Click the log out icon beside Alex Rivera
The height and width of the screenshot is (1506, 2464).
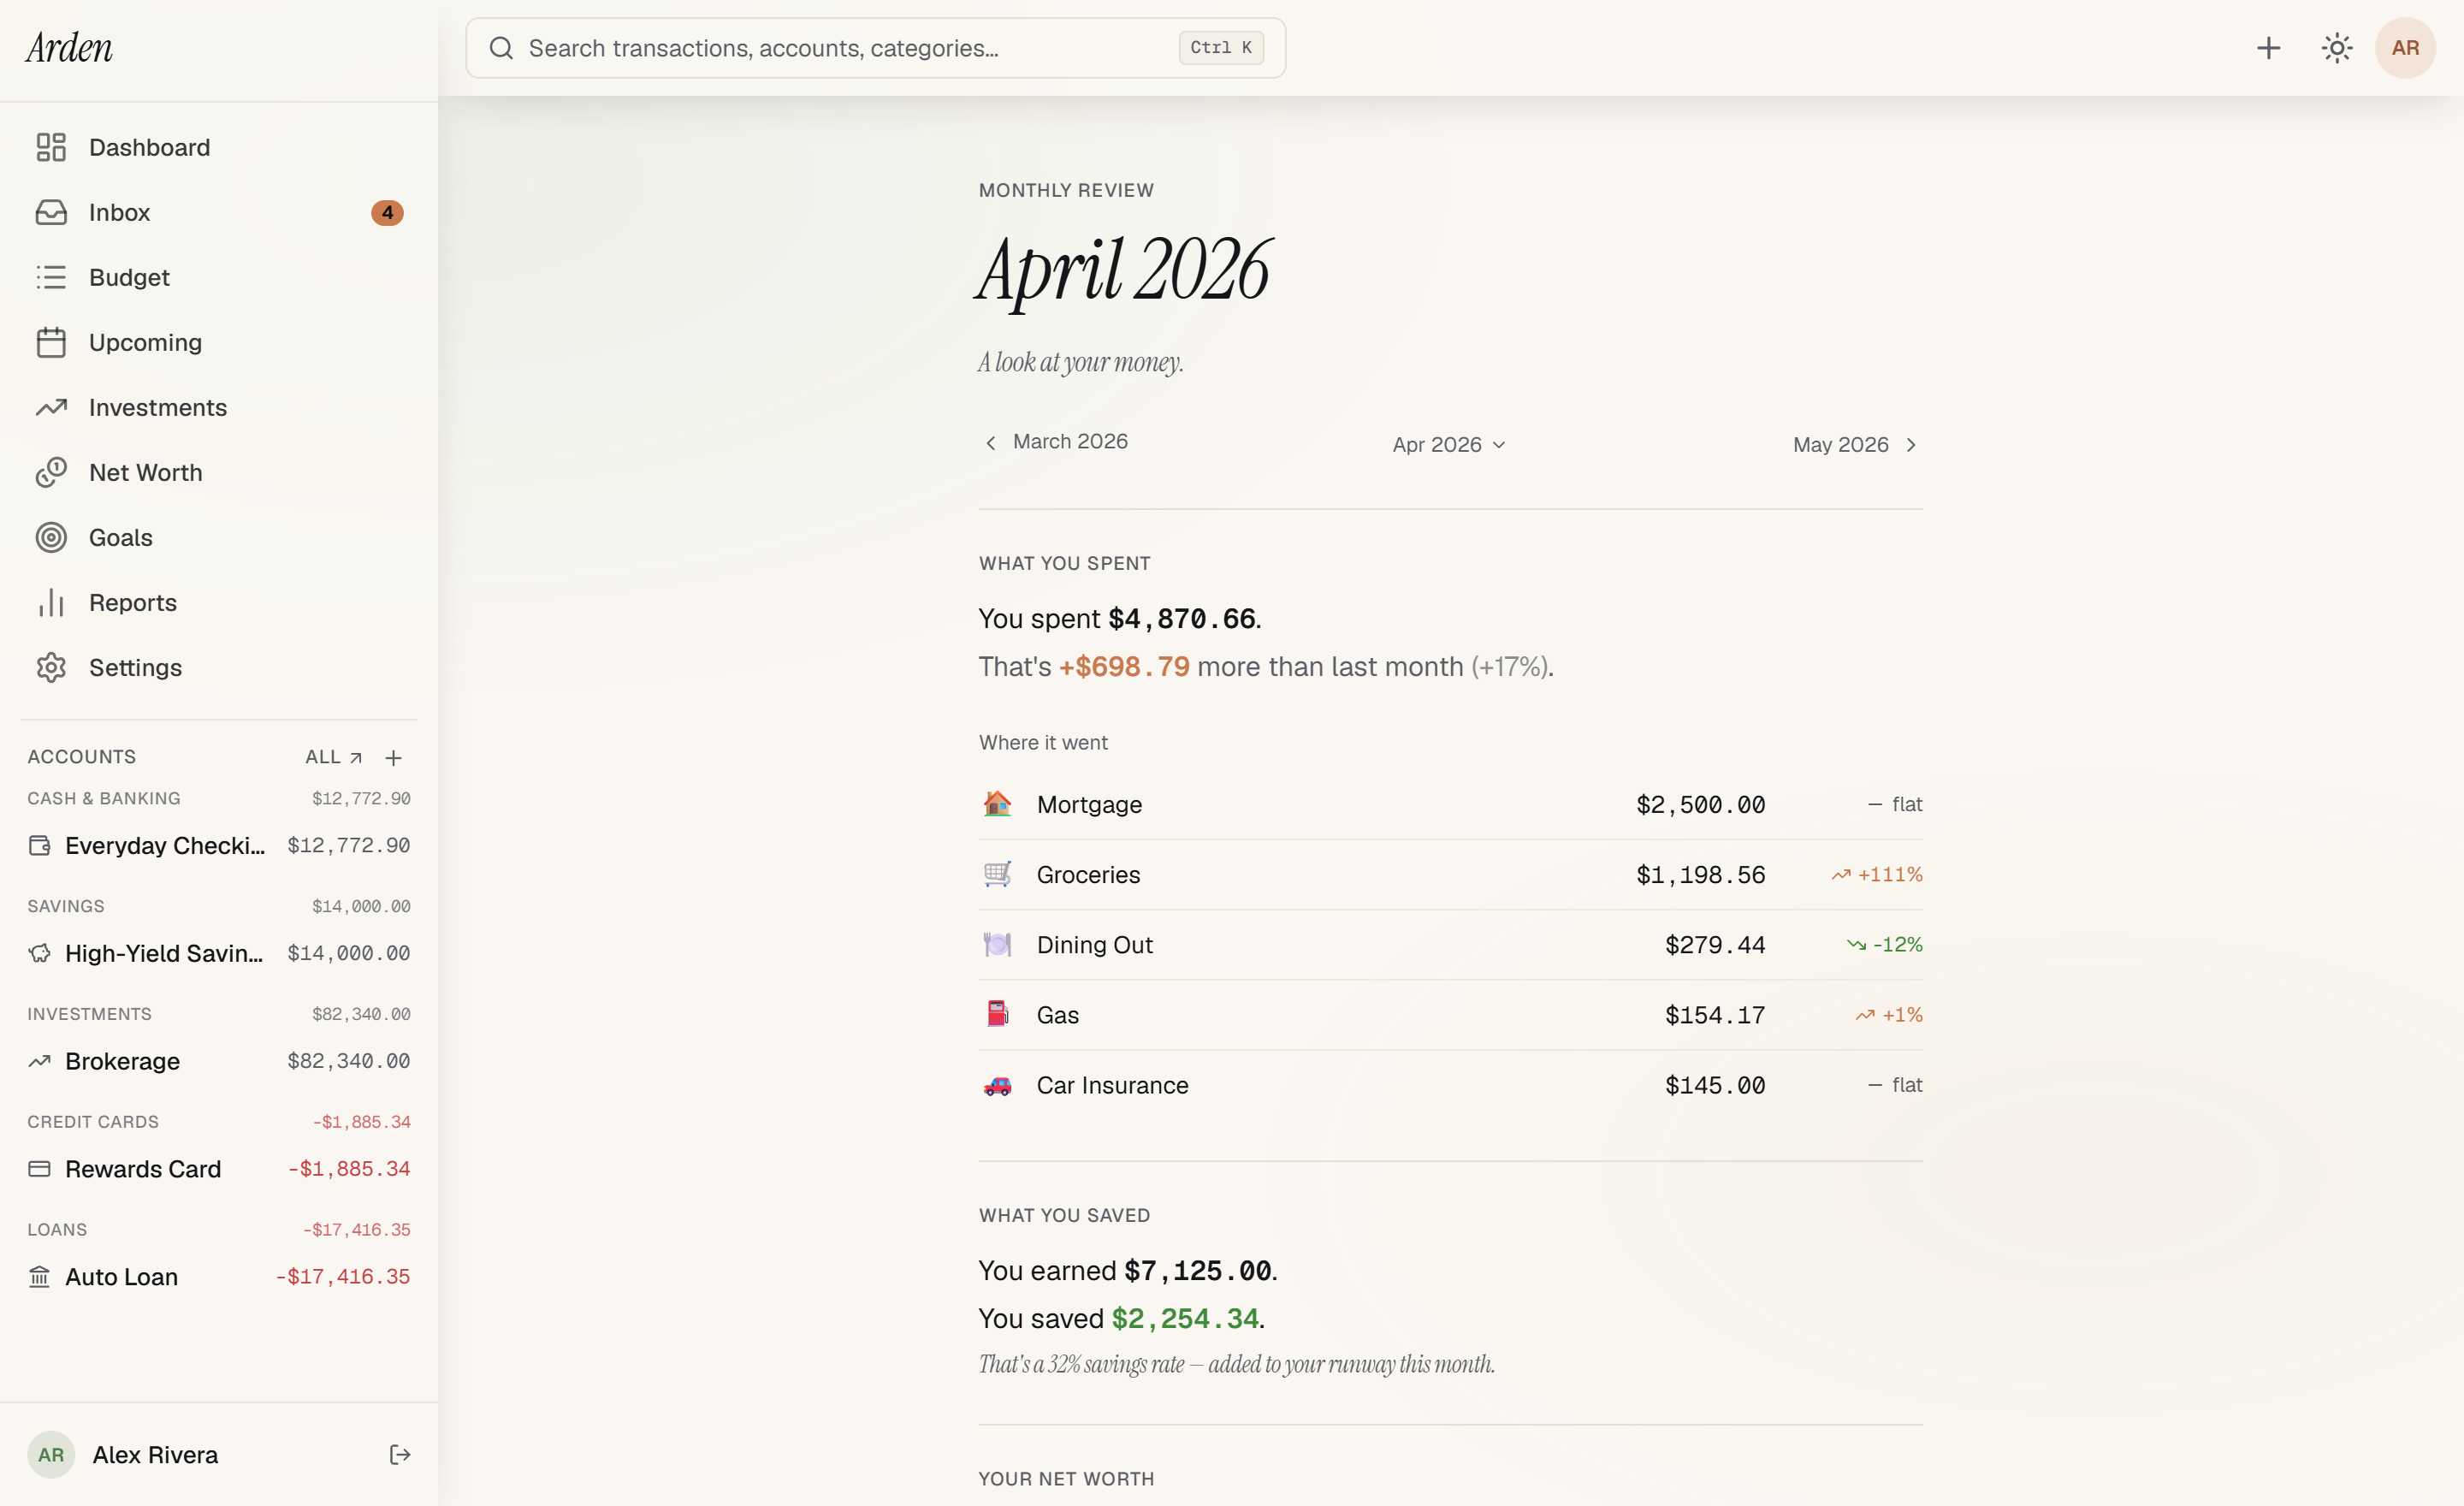[399, 1454]
